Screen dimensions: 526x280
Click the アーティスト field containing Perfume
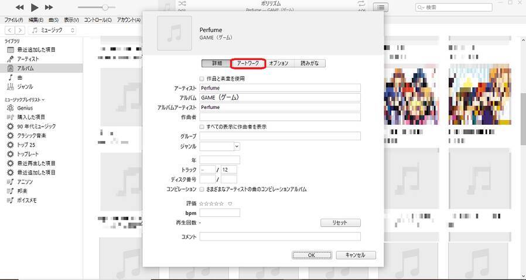[280, 88]
